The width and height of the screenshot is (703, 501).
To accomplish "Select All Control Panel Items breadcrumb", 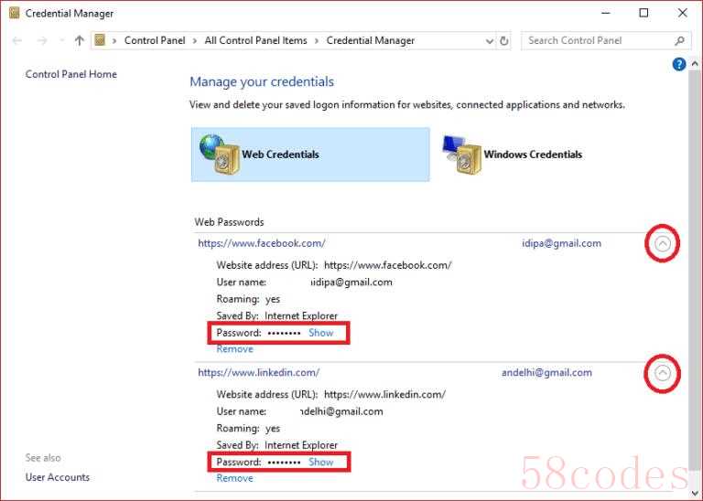I will pos(255,40).
